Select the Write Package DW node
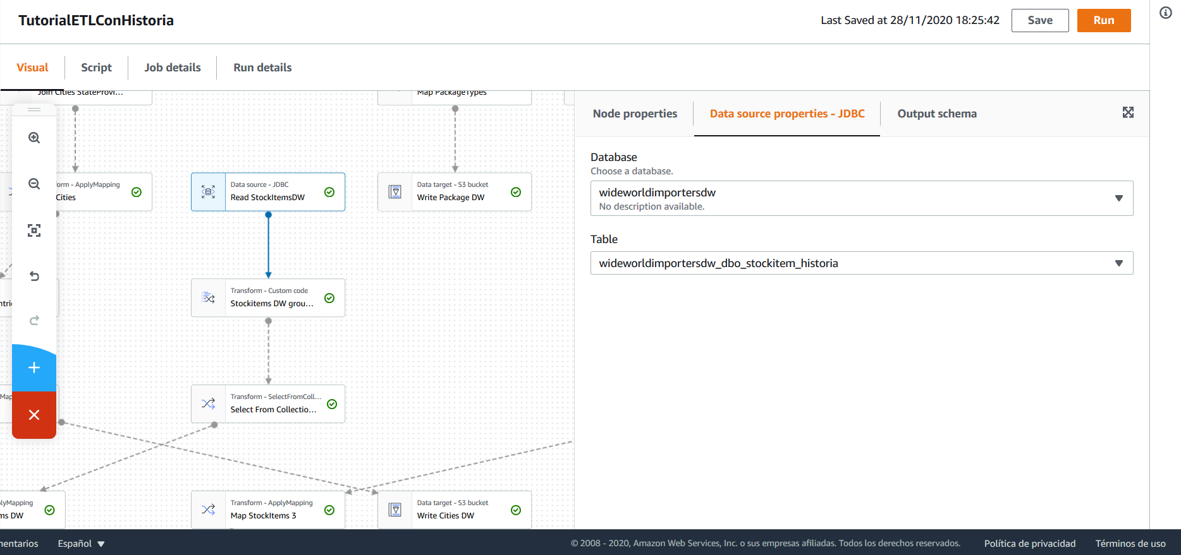 click(455, 192)
